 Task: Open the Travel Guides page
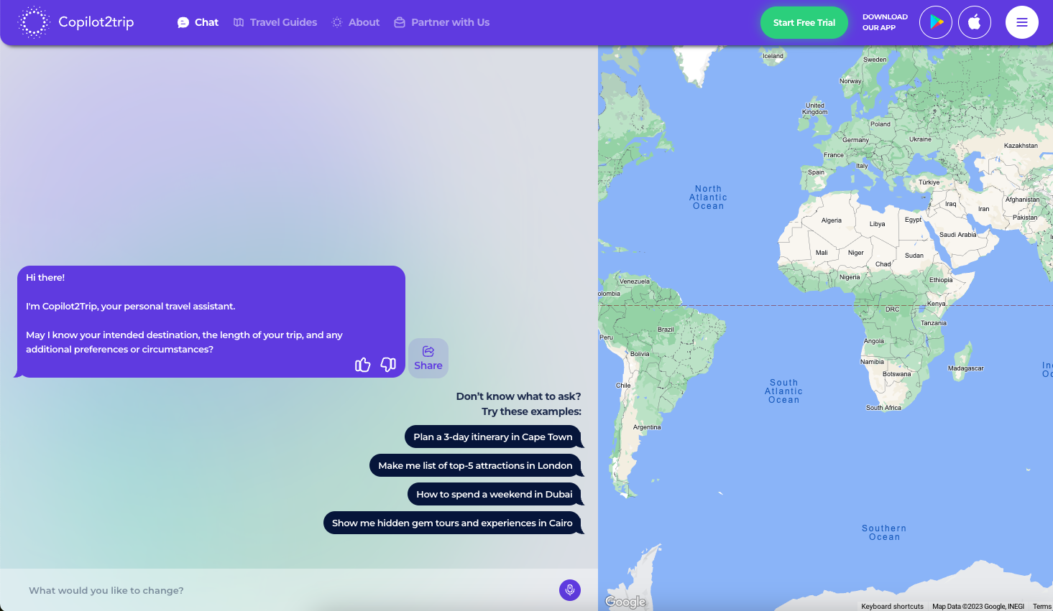pos(275,22)
